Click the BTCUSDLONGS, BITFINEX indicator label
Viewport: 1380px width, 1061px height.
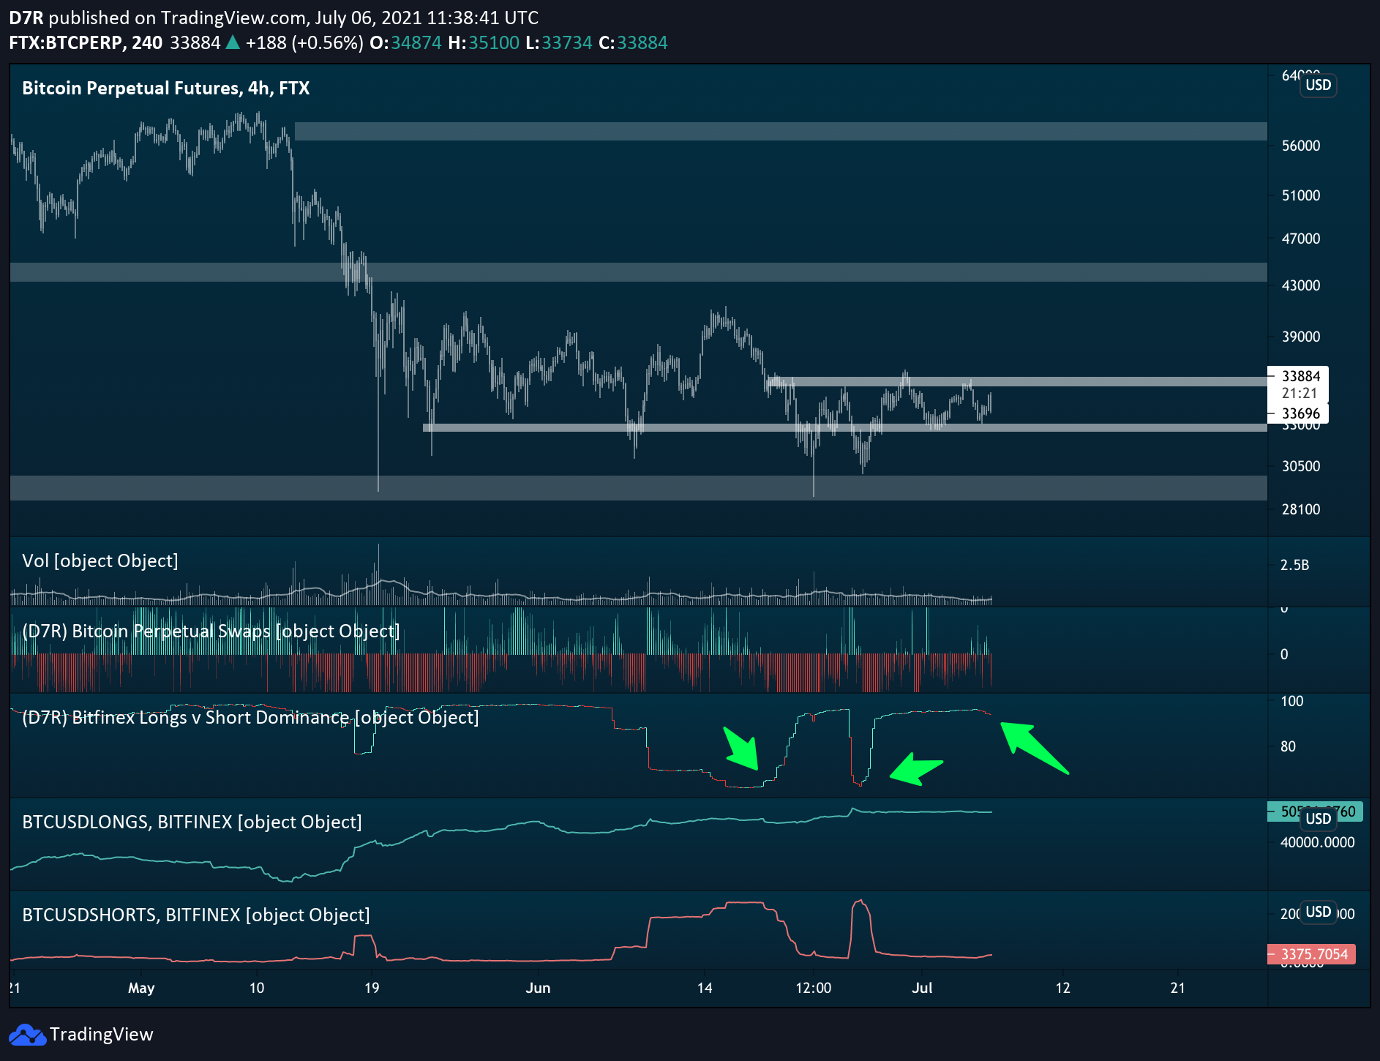(x=192, y=822)
